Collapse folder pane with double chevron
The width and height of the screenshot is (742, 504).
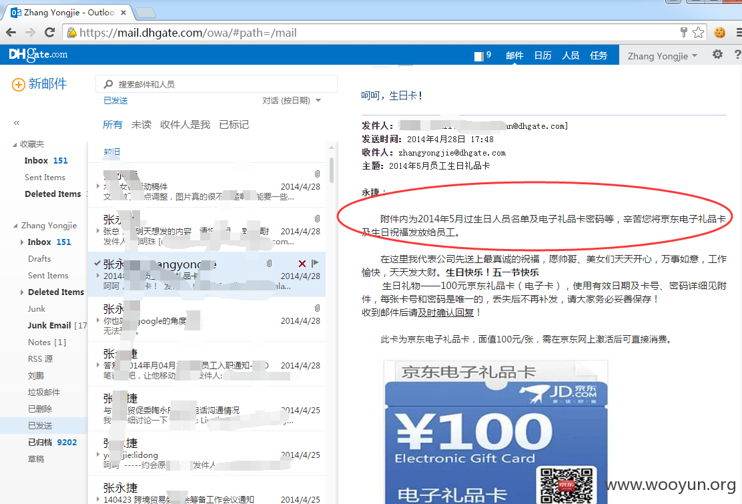tap(17, 123)
